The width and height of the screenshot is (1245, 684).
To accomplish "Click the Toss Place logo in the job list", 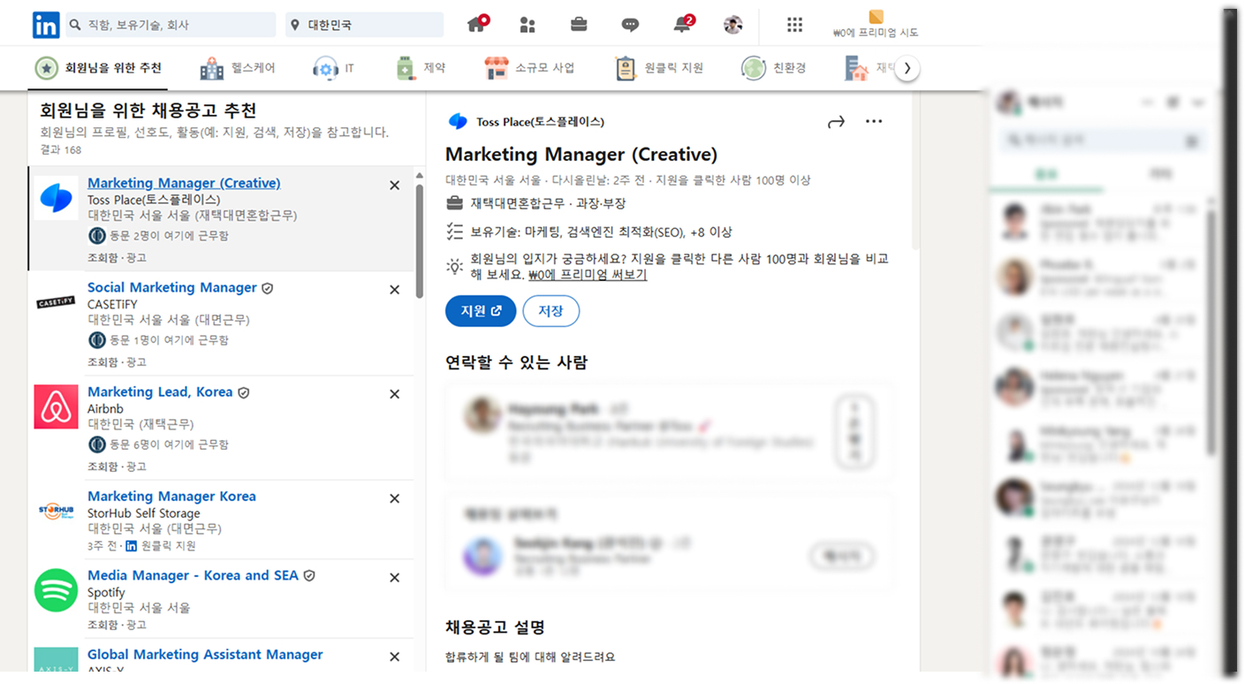I will [57, 198].
